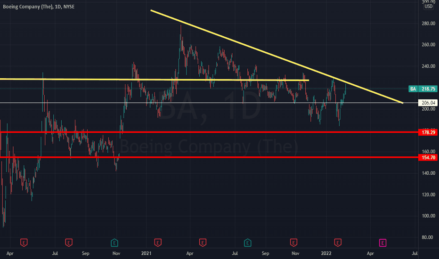
Task: Open the red earnings marker at Nov 2021
Action: click(x=293, y=243)
